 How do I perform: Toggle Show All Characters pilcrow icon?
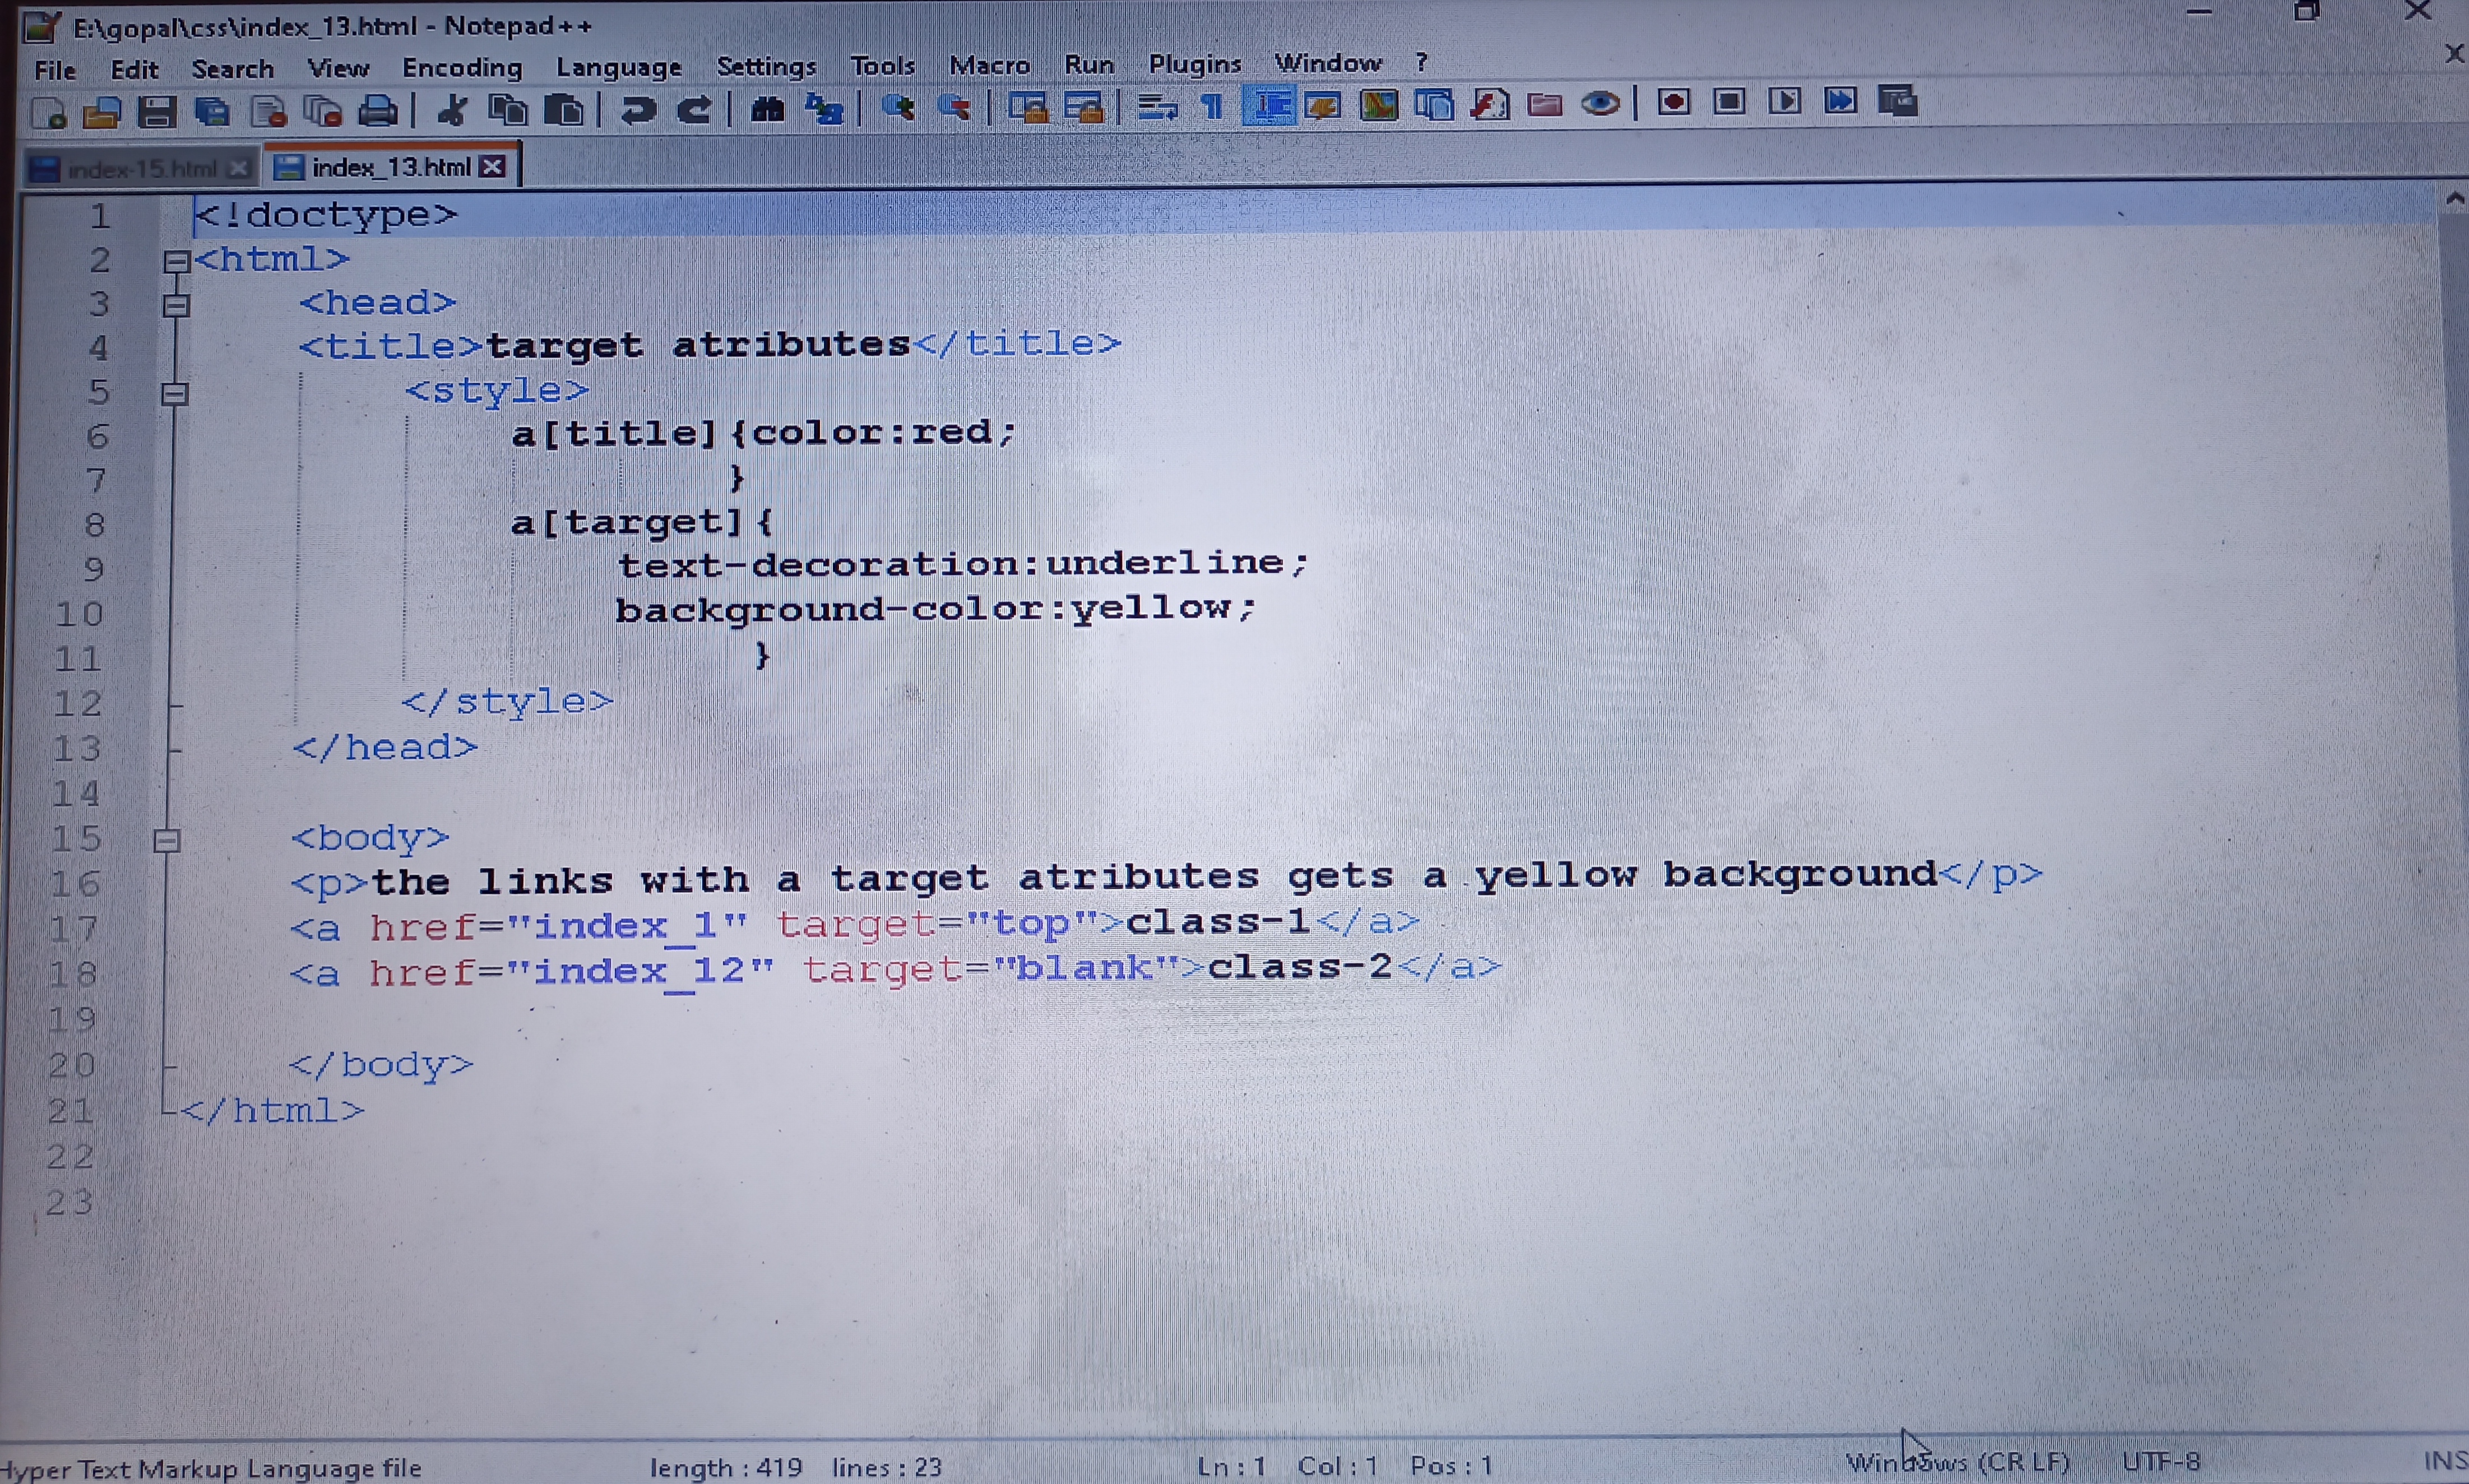tap(1211, 105)
